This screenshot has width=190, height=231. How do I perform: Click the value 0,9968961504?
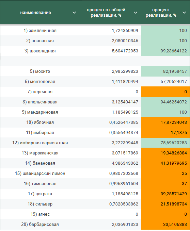[x=124, y=184]
